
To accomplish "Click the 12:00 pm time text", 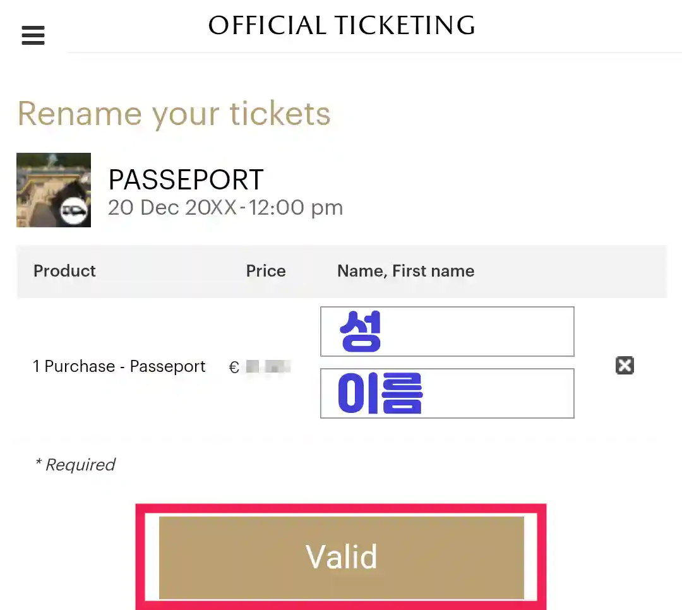I will (296, 208).
